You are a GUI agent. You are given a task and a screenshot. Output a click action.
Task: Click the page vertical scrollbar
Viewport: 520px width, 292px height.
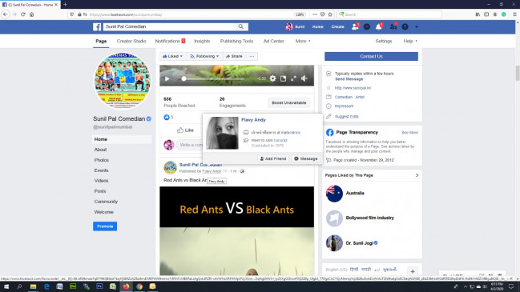click(x=518, y=73)
